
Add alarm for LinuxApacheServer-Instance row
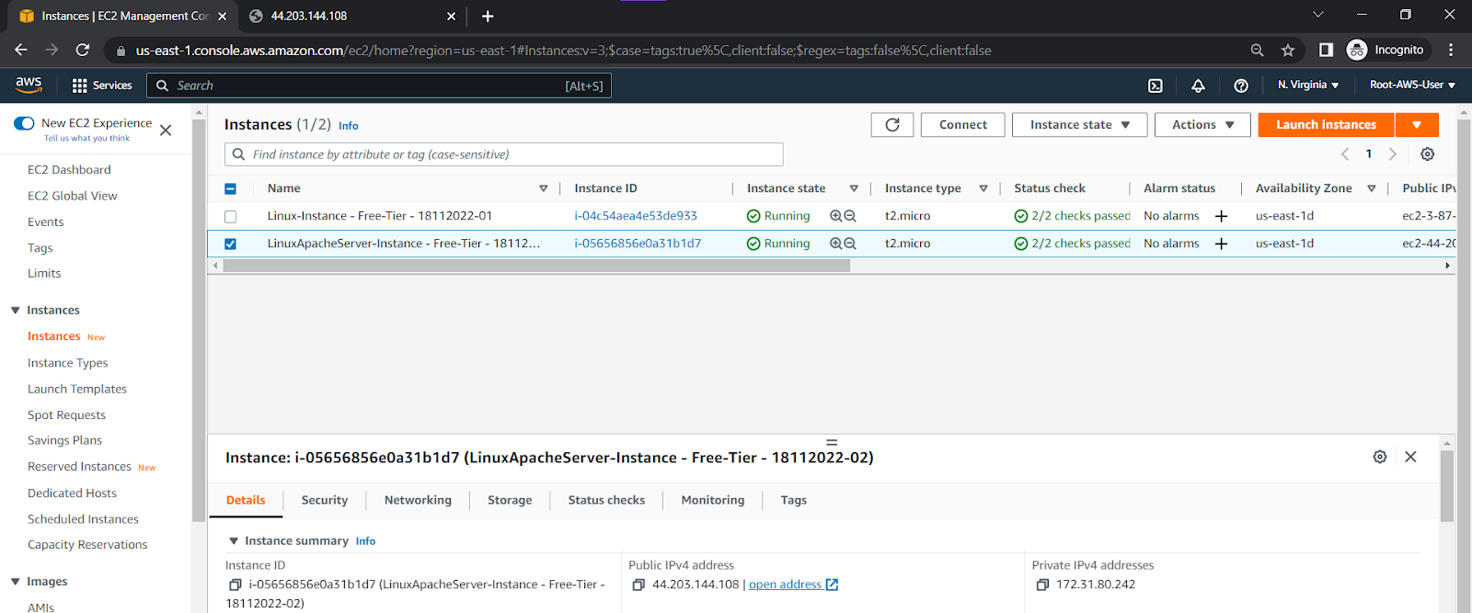pyautogui.click(x=1222, y=244)
